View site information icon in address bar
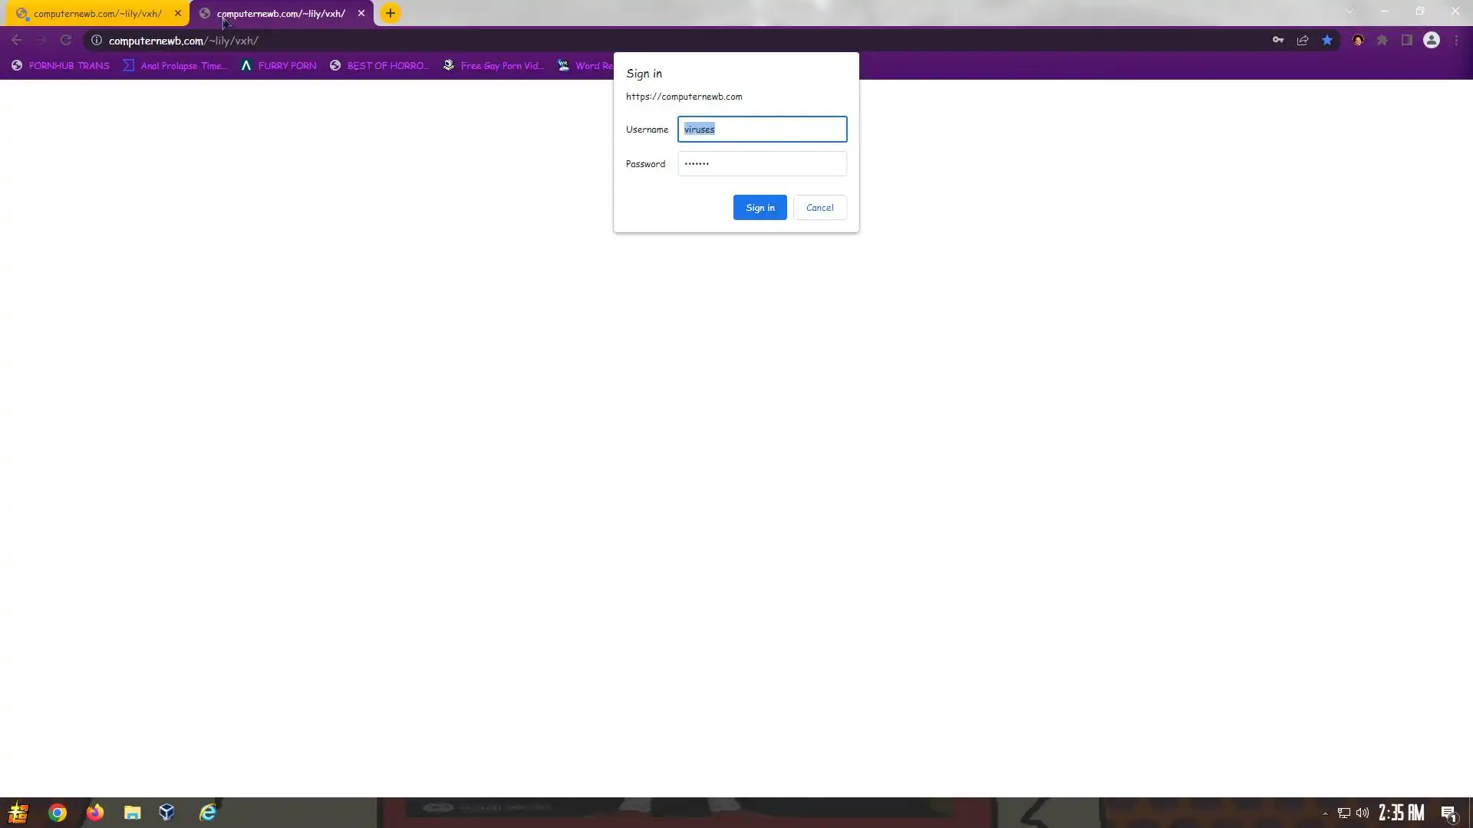The width and height of the screenshot is (1473, 828). click(97, 41)
